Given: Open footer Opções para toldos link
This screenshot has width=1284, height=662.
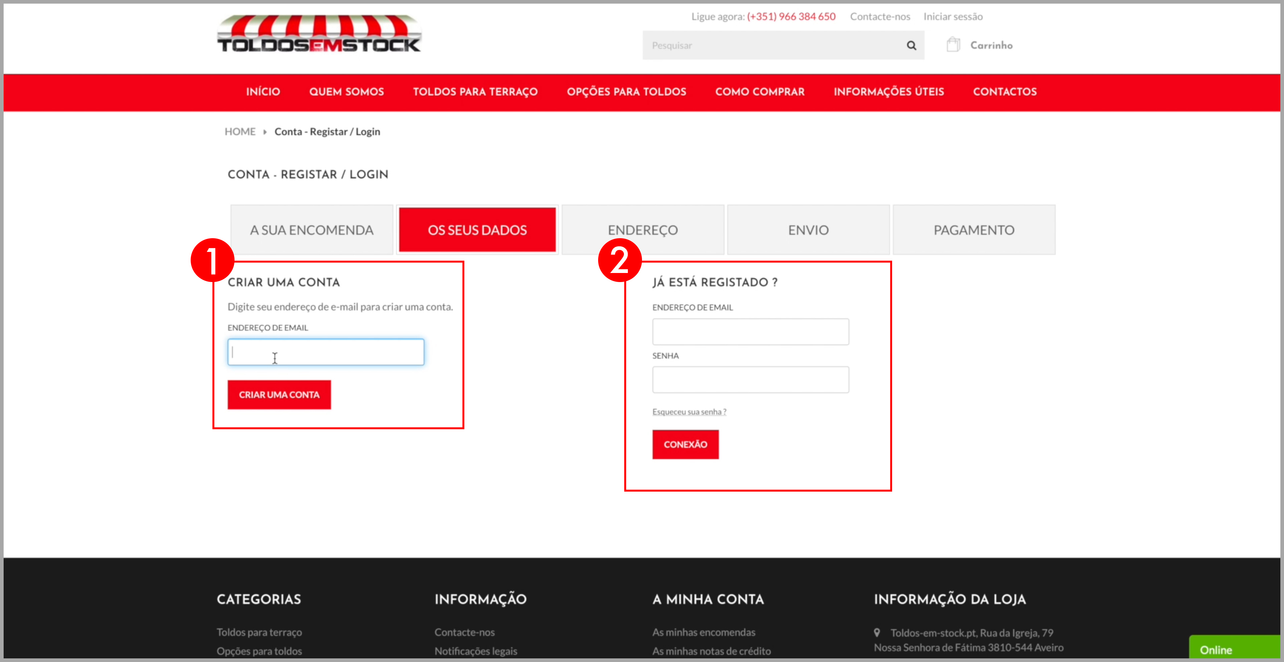Looking at the screenshot, I should click(259, 651).
